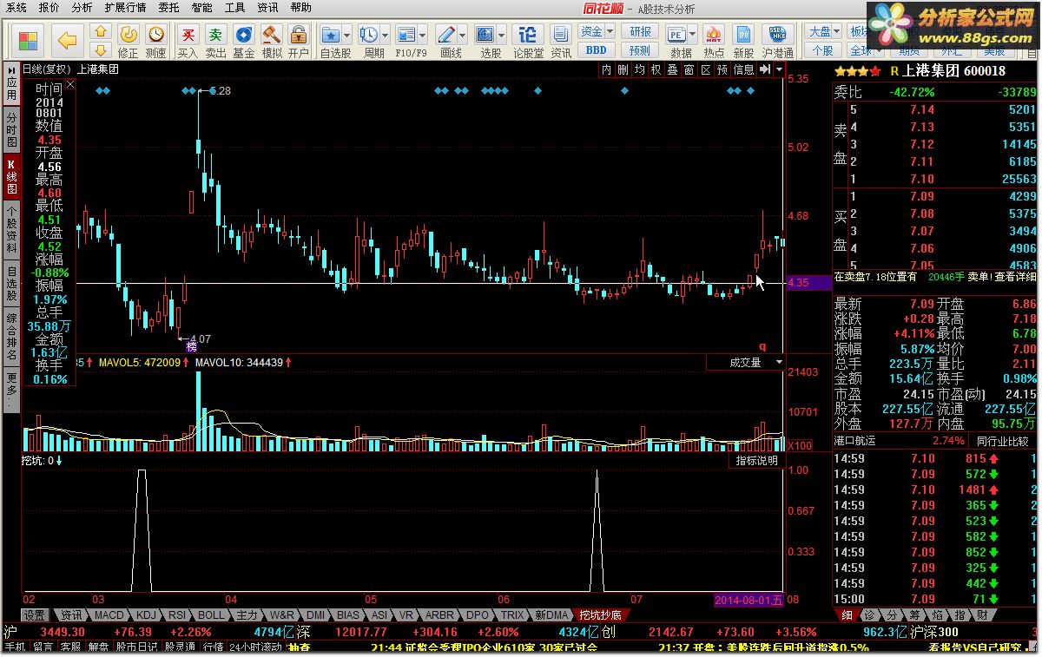The image size is (1042, 657).
Task: Open the 报价 menu
Action: [49, 8]
